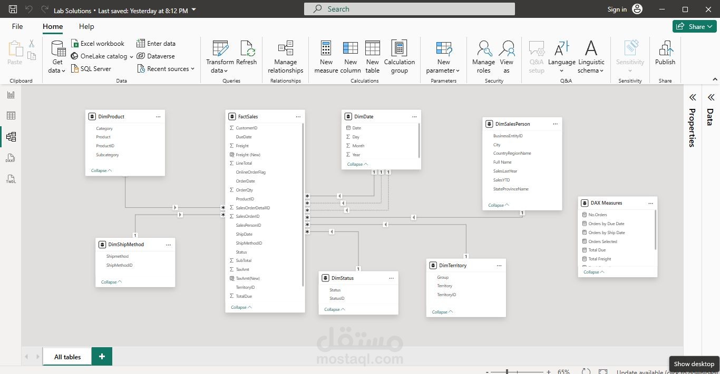This screenshot has width=720, height=374.
Task: Open Manage relationships dialog
Action: point(286,57)
